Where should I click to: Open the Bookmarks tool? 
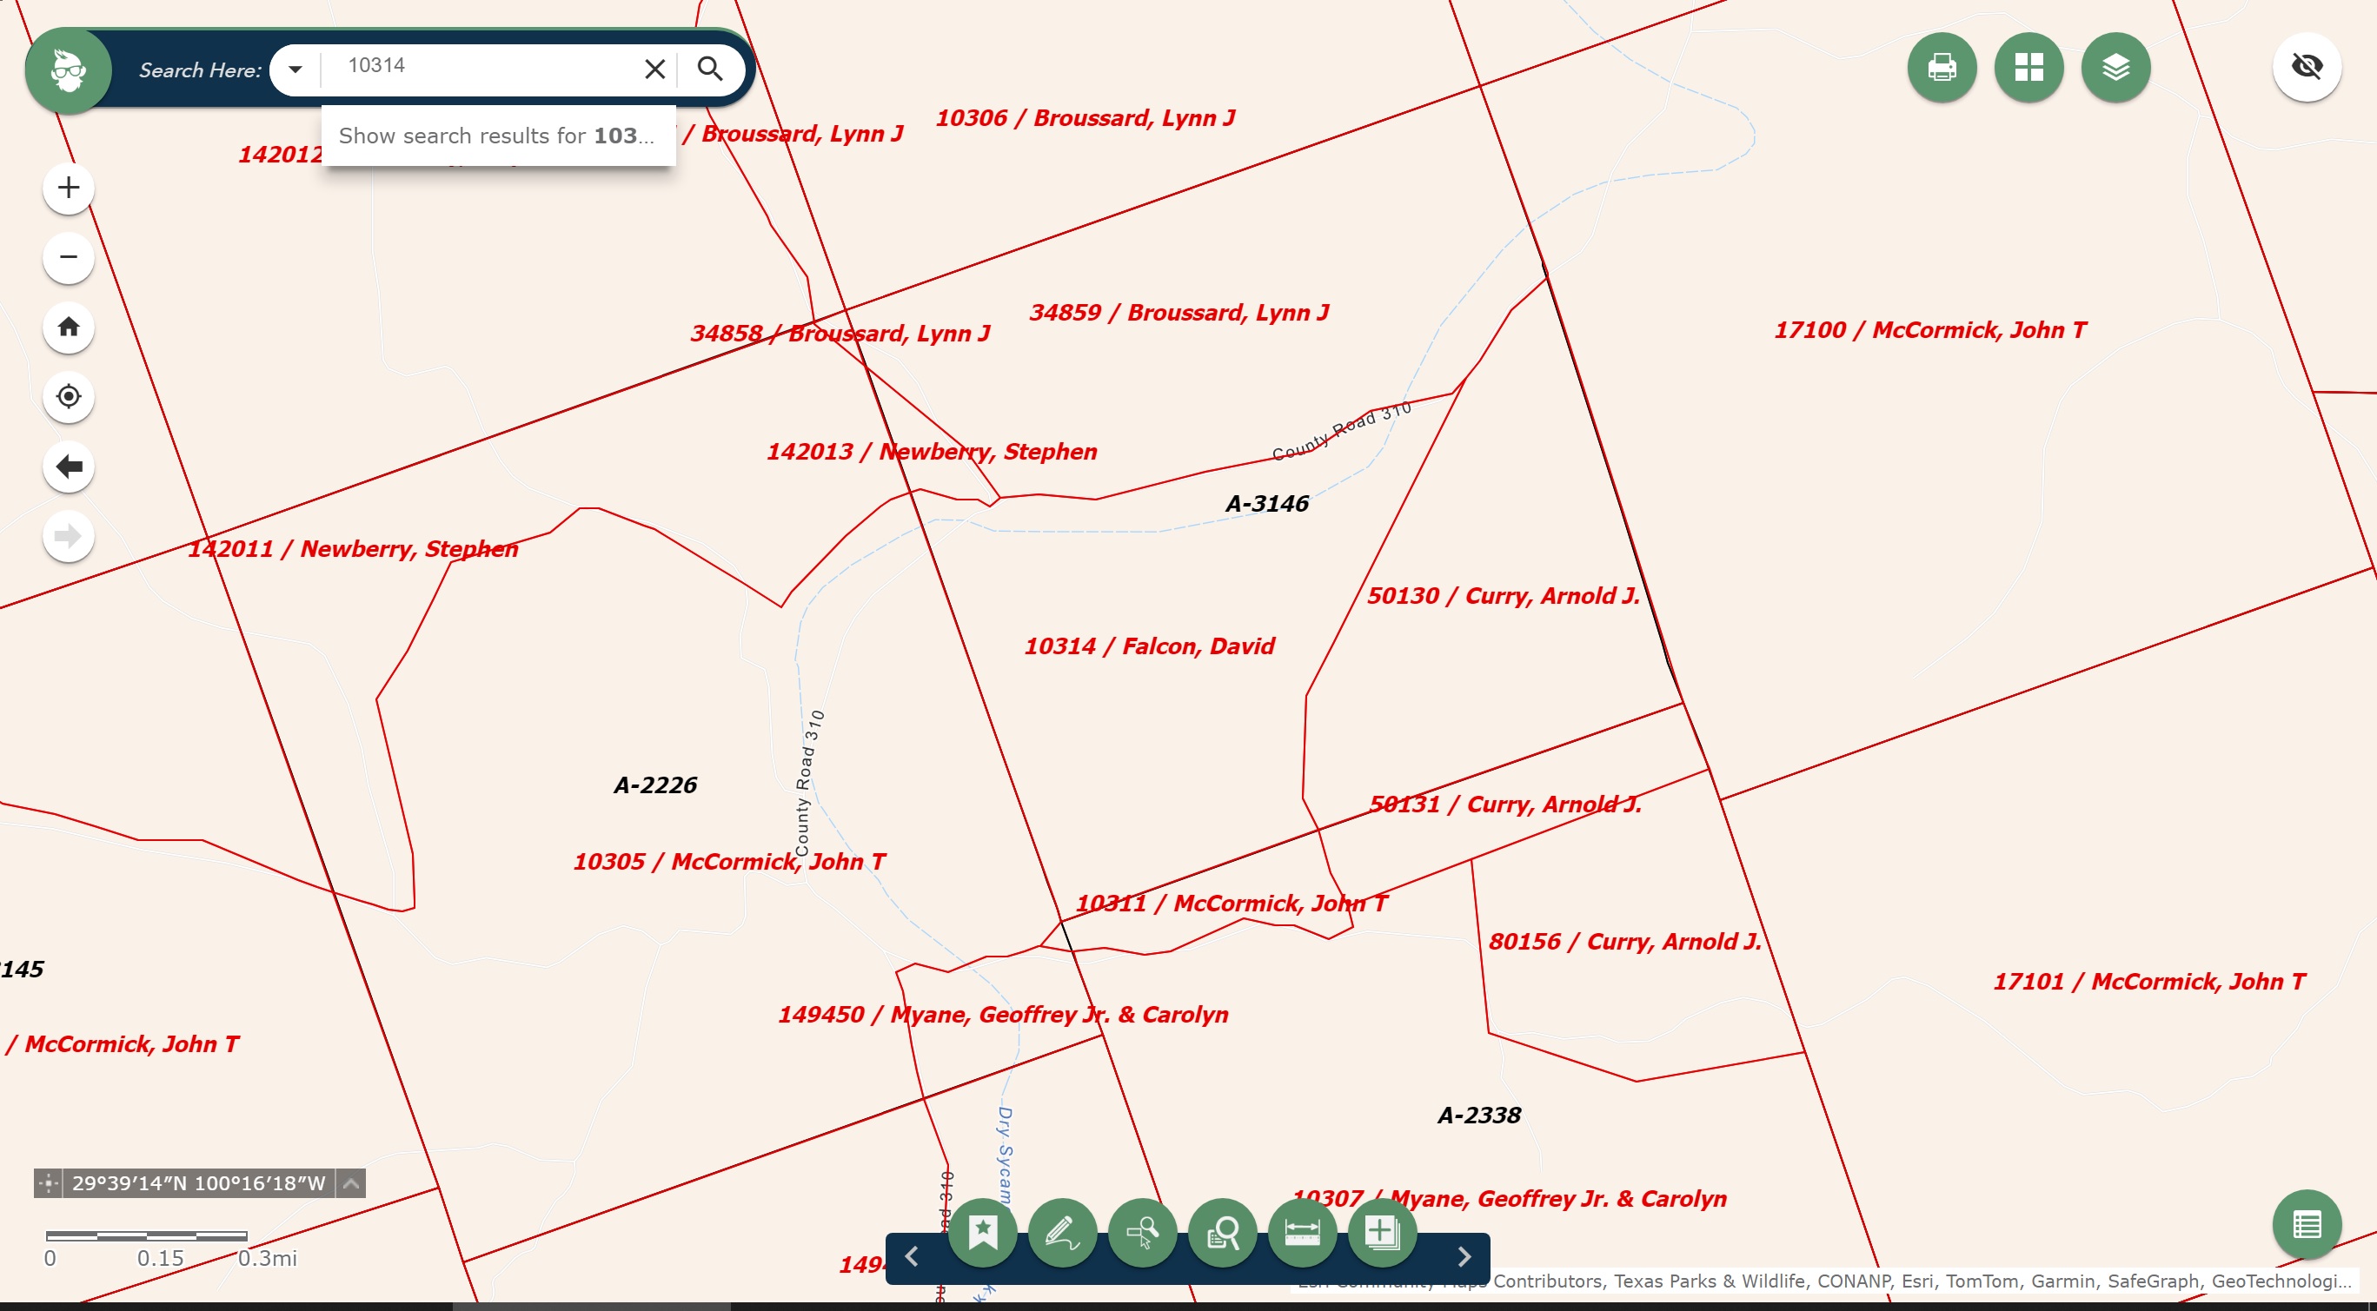(983, 1232)
